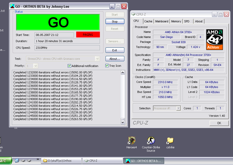Click the Package value Socket 939

[178, 42]
